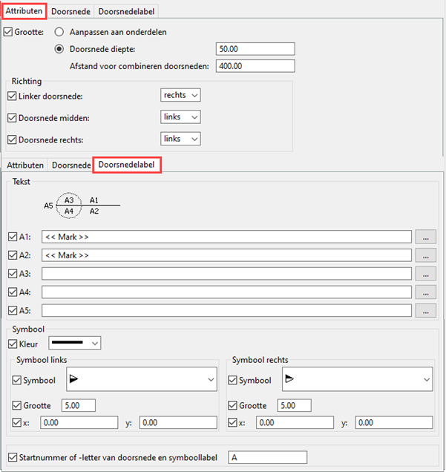Open the A5 browse button
Viewport: 446px width, 472px height.
(x=425, y=310)
